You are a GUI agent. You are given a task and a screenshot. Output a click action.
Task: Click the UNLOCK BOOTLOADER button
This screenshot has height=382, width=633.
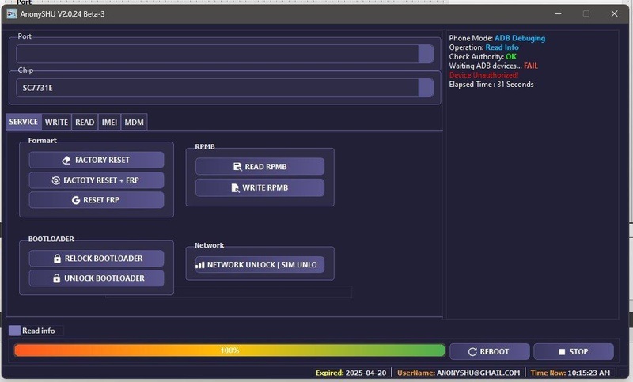[97, 278]
